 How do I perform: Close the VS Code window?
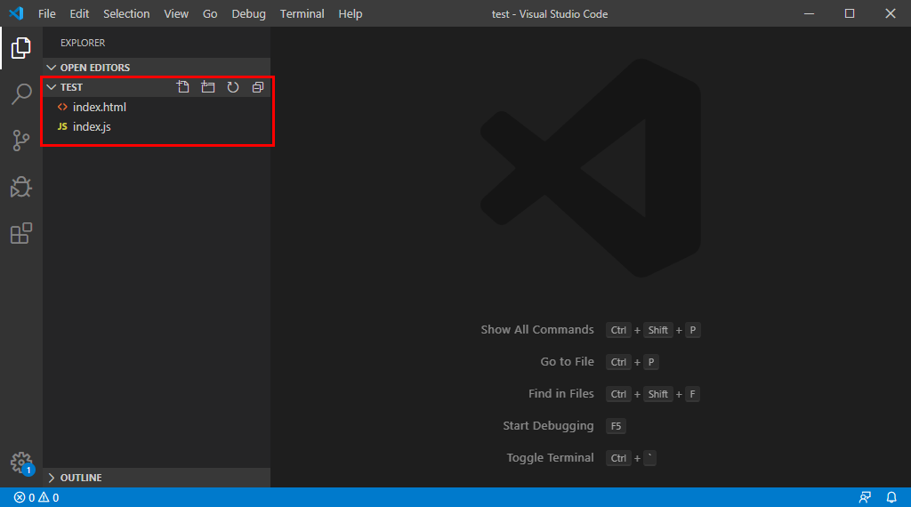tap(890, 13)
